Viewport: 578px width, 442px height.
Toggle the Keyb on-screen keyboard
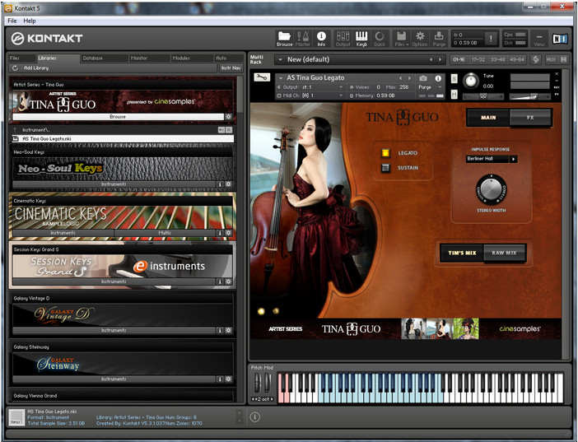tap(361, 39)
